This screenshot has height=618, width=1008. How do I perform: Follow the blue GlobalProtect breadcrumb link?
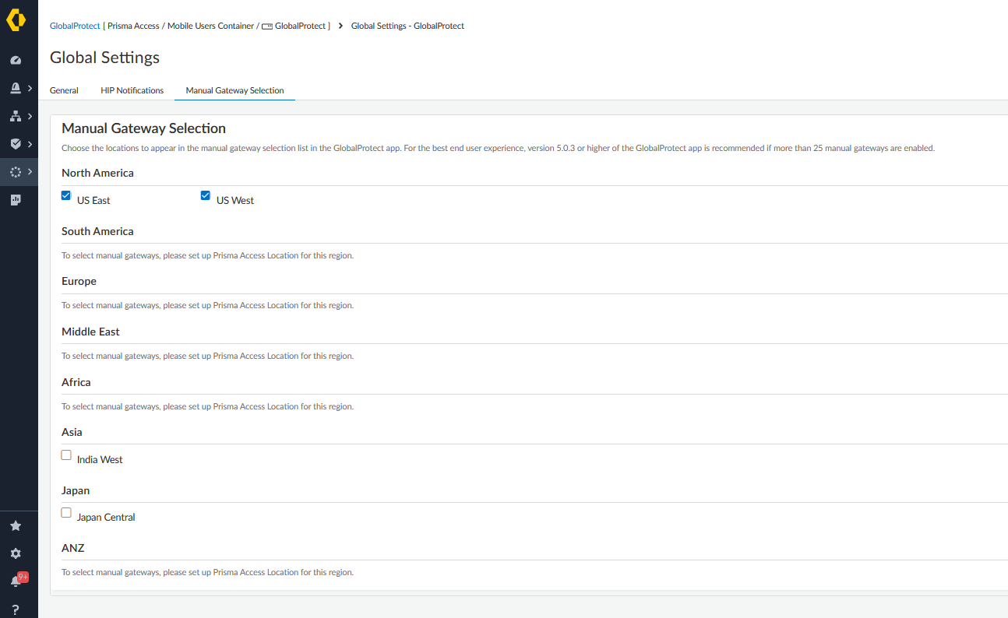[x=75, y=26]
